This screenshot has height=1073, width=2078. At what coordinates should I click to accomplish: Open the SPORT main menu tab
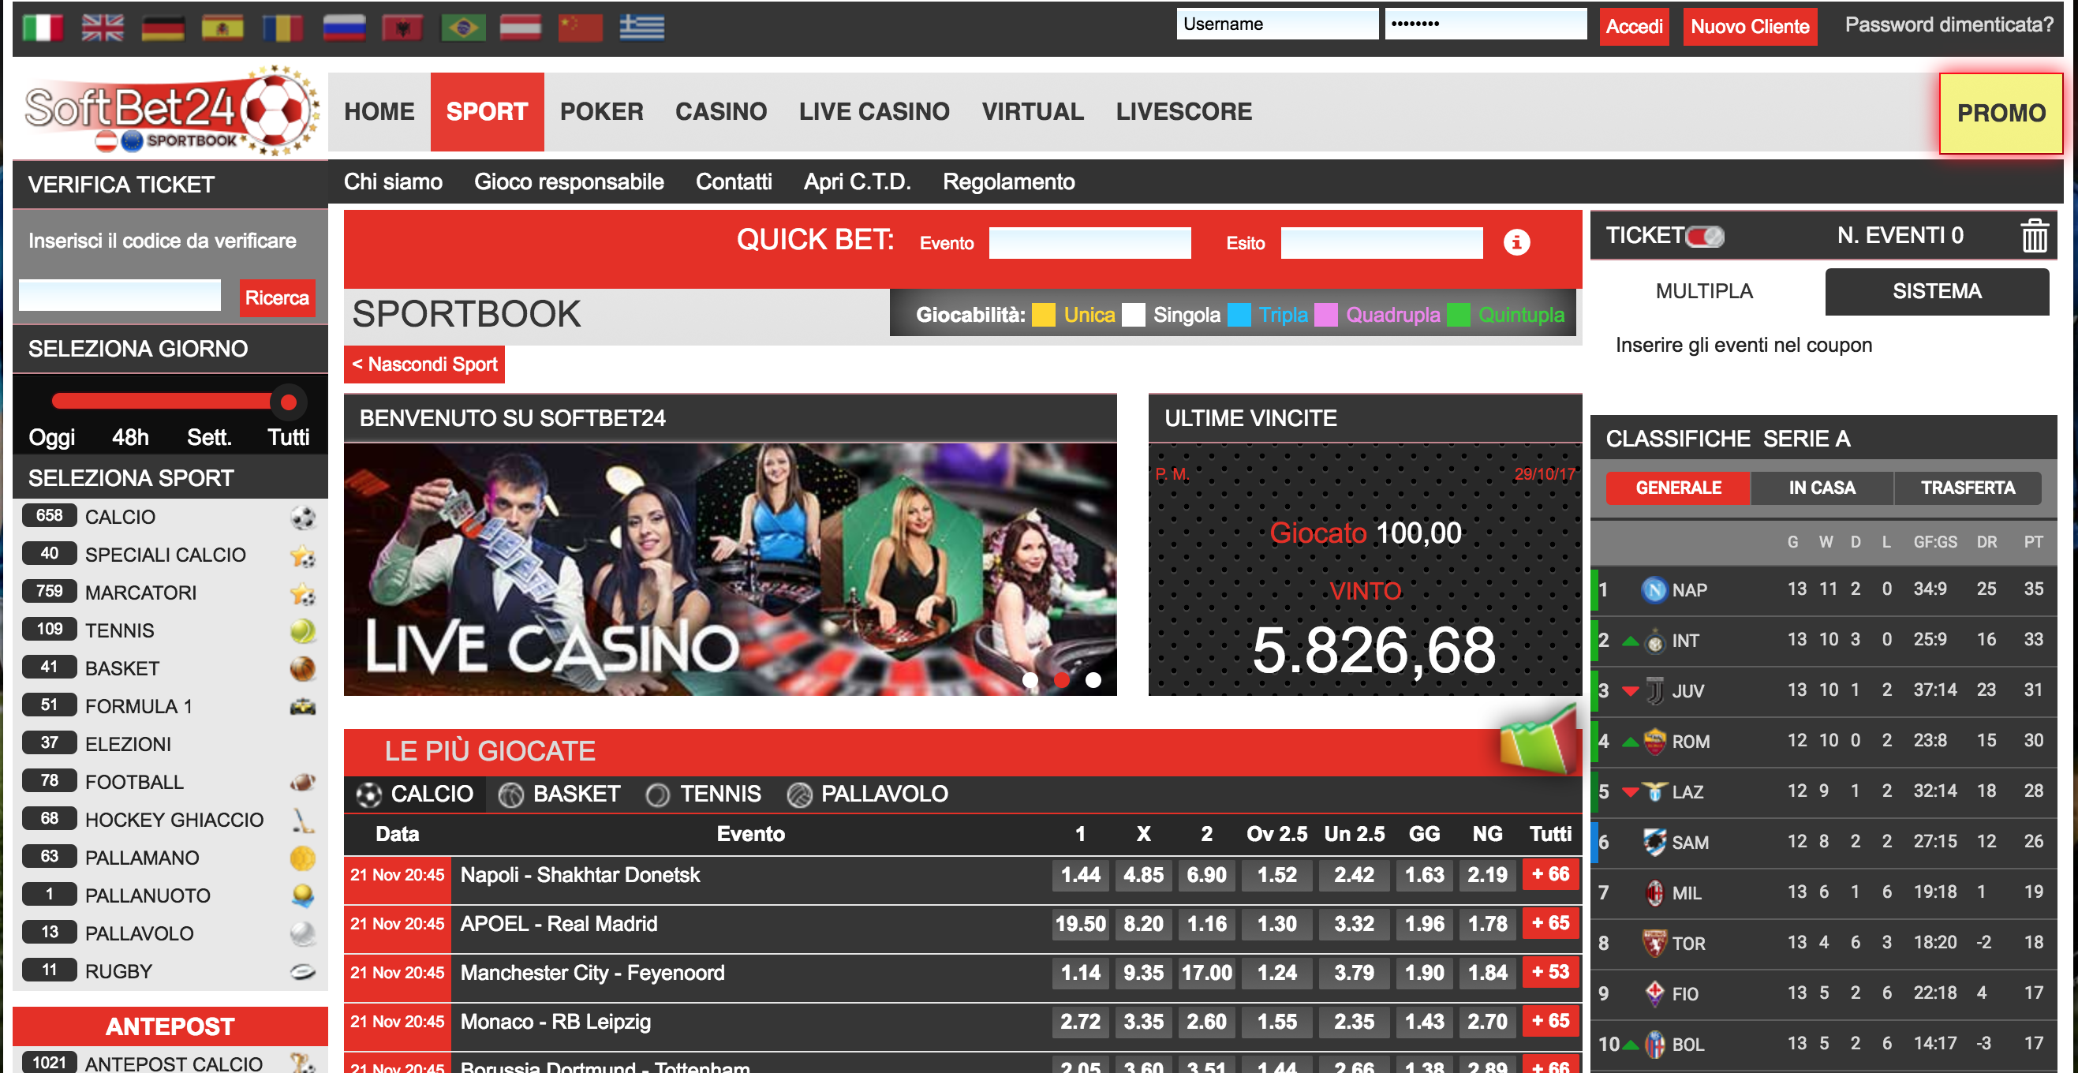pyautogui.click(x=488, y=111)
